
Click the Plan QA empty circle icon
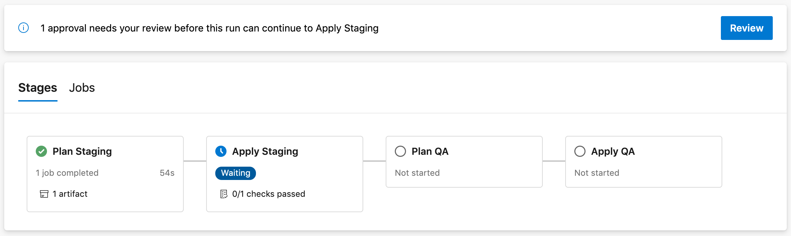click(400, 151)
